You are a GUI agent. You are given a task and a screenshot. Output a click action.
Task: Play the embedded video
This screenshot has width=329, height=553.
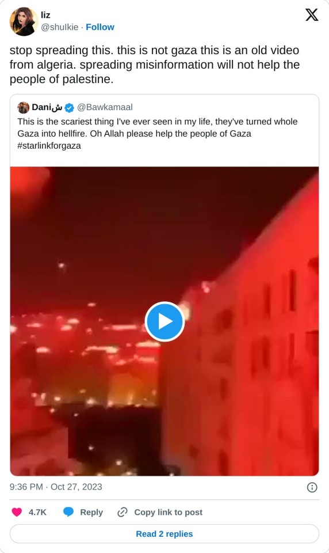pyautogui.click(x=164, y=321)
